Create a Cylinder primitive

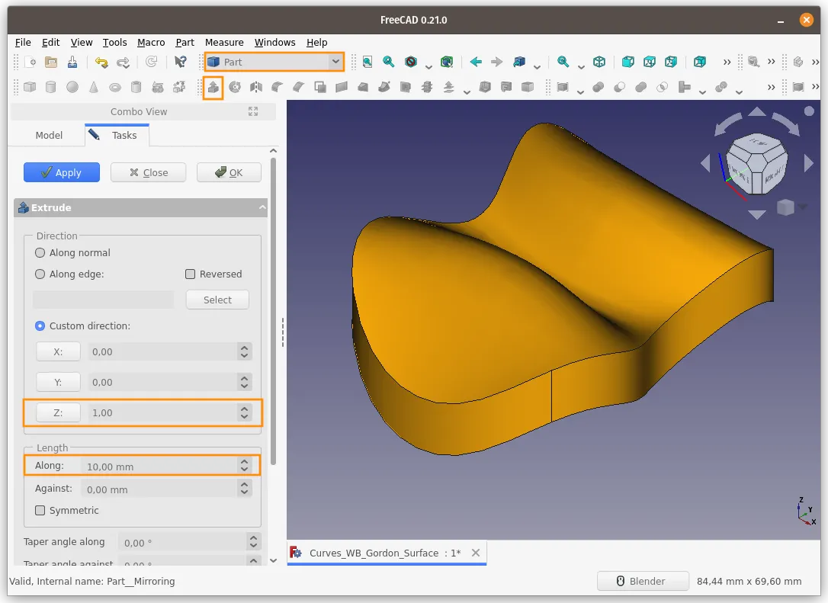click(x=50, y=87)
